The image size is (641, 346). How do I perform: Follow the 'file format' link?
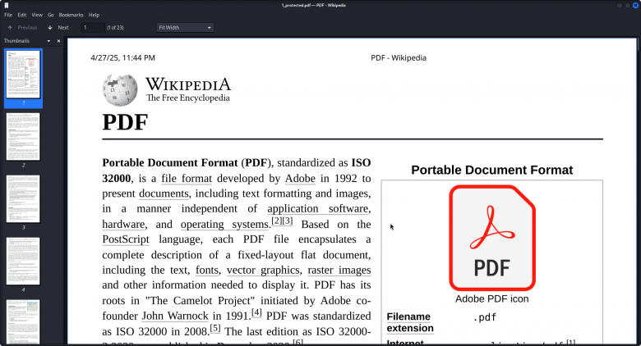187,179
